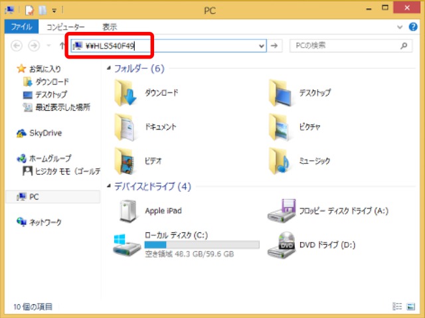Select the ドキュメント folder icon
Image resolution: width=425 pixels, height=318 pixels.
pyautogui.click(x=125, y=127)
